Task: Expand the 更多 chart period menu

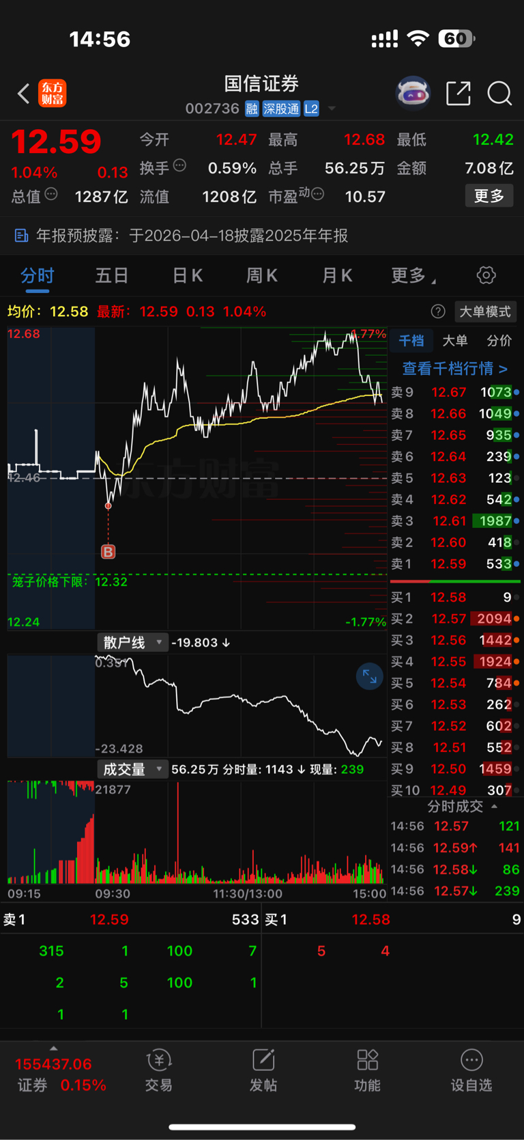Action: 413,276
